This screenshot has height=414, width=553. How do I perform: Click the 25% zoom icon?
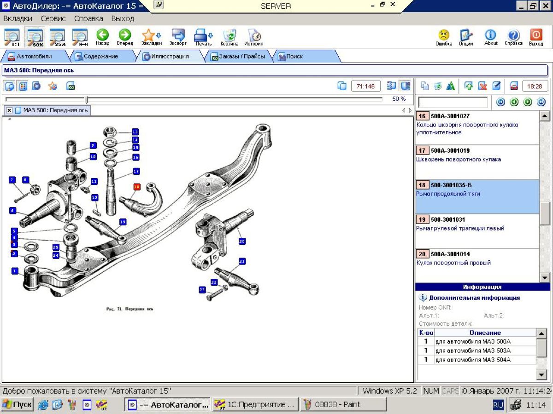point(58,37)
